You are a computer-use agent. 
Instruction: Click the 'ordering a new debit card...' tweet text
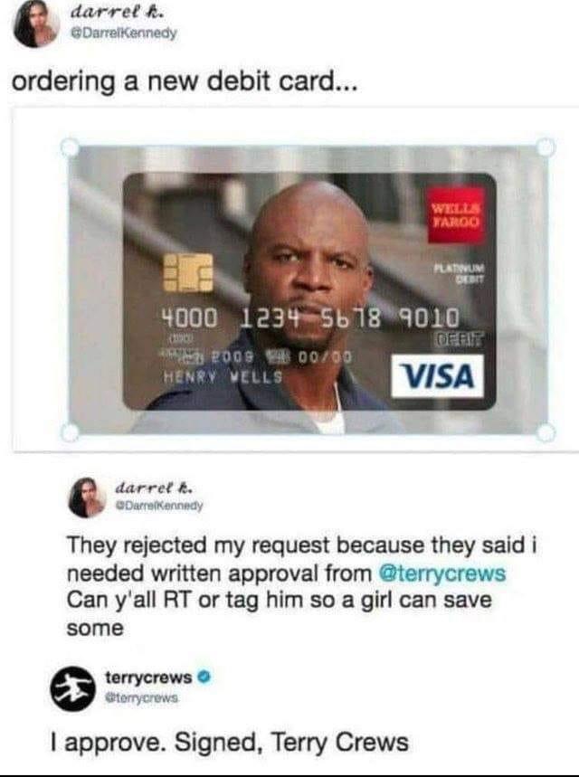tap(184, 81)
